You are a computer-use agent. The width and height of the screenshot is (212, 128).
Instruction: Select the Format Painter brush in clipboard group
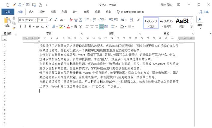pos(14,27)
